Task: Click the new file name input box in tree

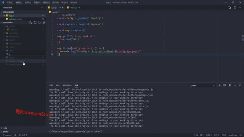Action: tap(27, 54)
